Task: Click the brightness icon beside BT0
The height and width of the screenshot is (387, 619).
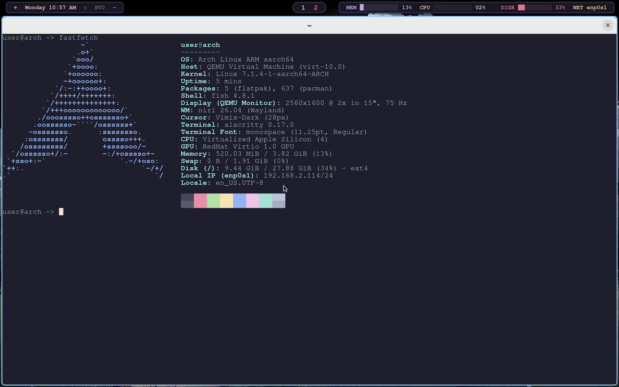Action: 85,8
